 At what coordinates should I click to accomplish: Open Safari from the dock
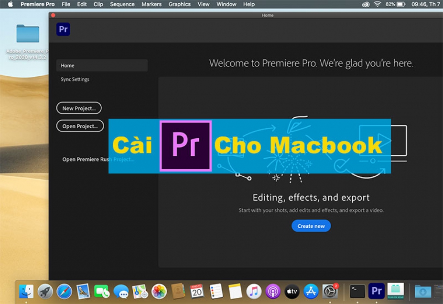tap(64, 291)
